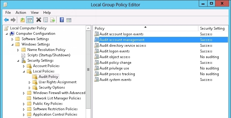This screenshot has width=231, height=118.
Task: Click icon beside Audit system events
Action: [96, 80]
